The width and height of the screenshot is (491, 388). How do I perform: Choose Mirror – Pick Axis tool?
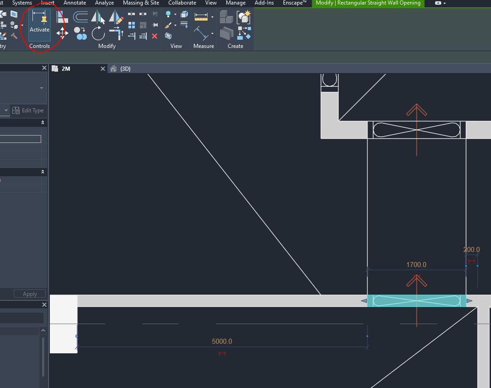(x=98, y=17)
